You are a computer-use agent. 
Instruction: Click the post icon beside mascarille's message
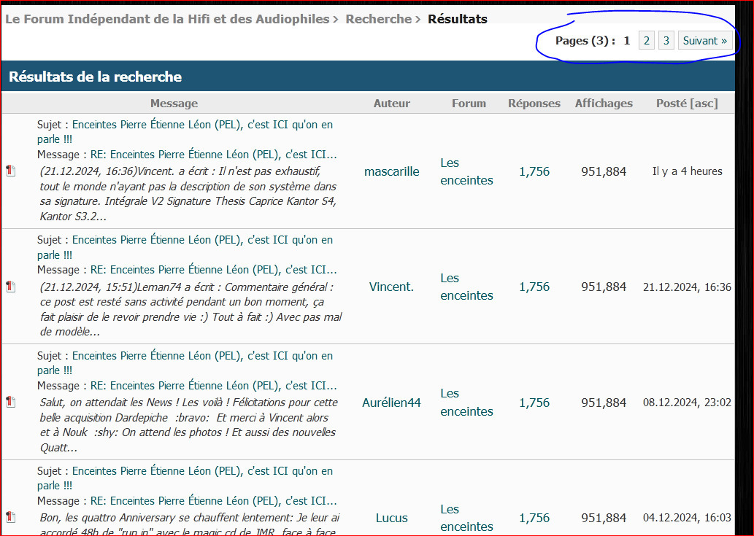coord(11,171)
